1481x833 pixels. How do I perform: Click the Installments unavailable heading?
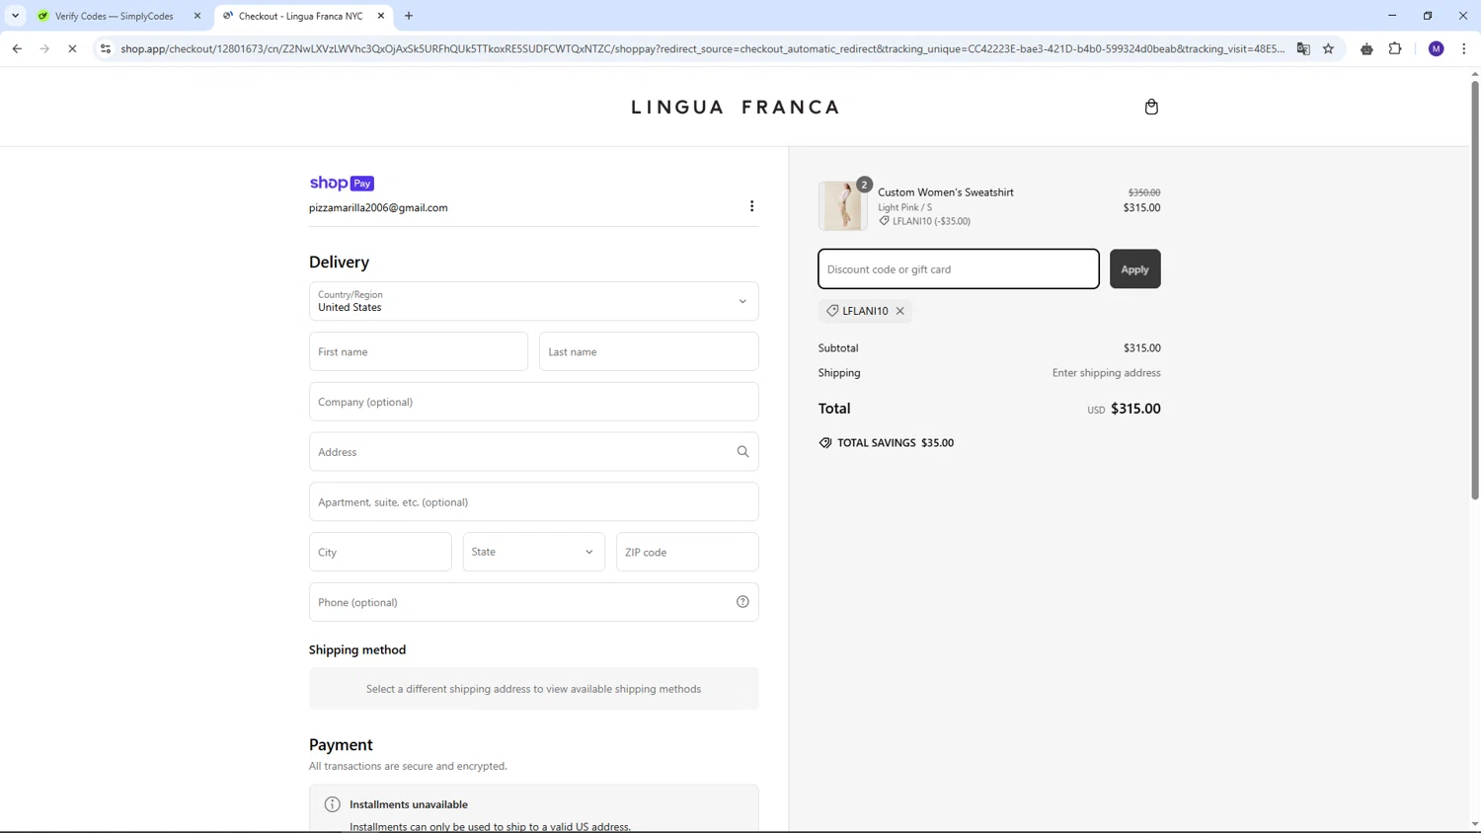pyautogui.click(x=409, y=804)
